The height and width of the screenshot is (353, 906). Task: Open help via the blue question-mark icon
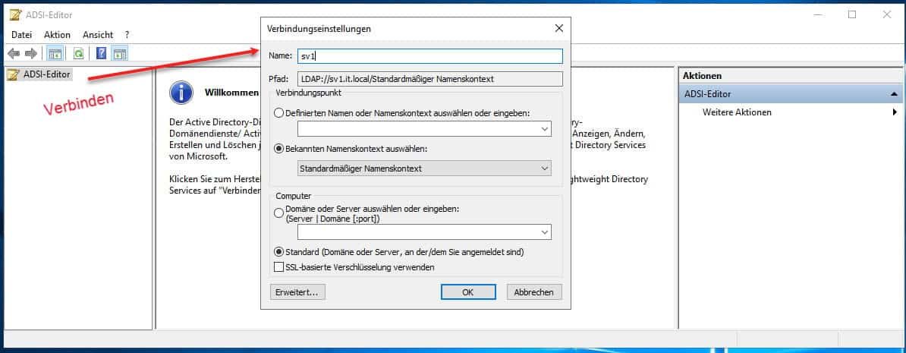[x=101, y=54]
